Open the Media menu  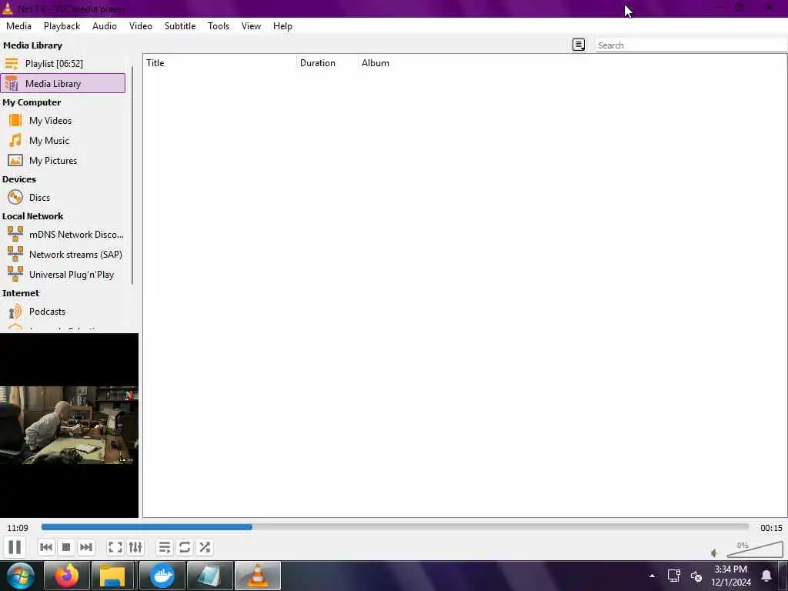(18, 25)
